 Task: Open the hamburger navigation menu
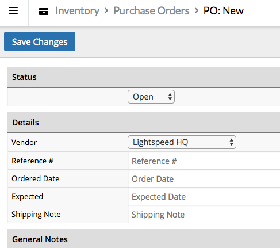13,10
